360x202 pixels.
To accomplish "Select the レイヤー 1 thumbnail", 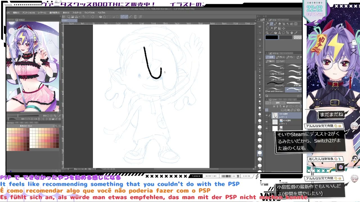I will [x=275, y=122].
